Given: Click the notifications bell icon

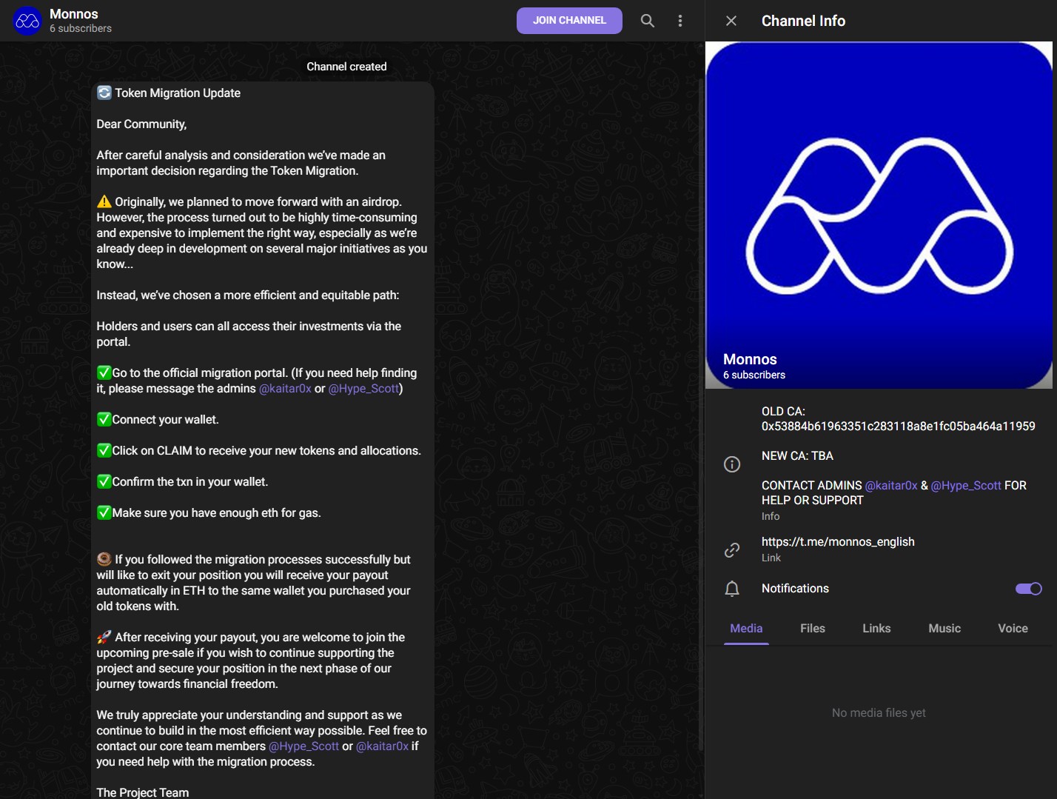Looking at the screenshot, I should (x=732, y=589).
